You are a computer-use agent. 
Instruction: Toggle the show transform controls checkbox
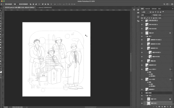click(20, 4)
